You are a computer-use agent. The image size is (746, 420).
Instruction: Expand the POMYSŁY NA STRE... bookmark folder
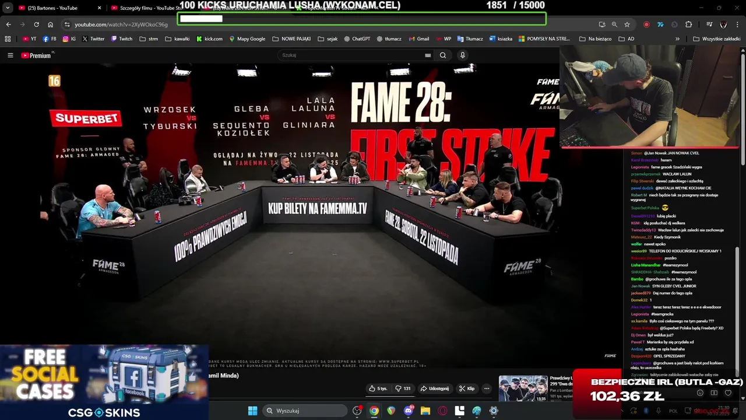544,39
